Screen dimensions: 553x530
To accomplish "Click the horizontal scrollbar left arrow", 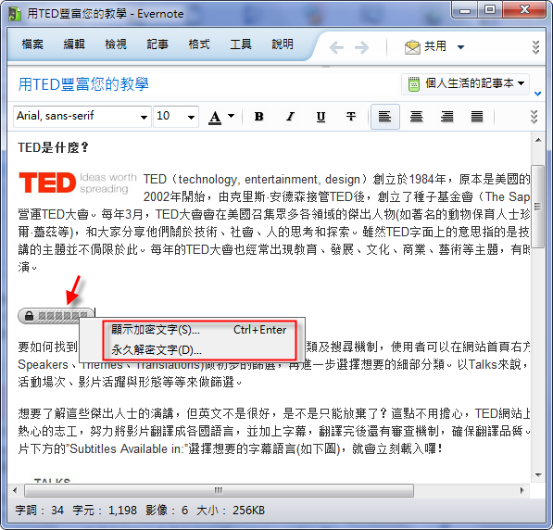I will click(x=15, y=490).
